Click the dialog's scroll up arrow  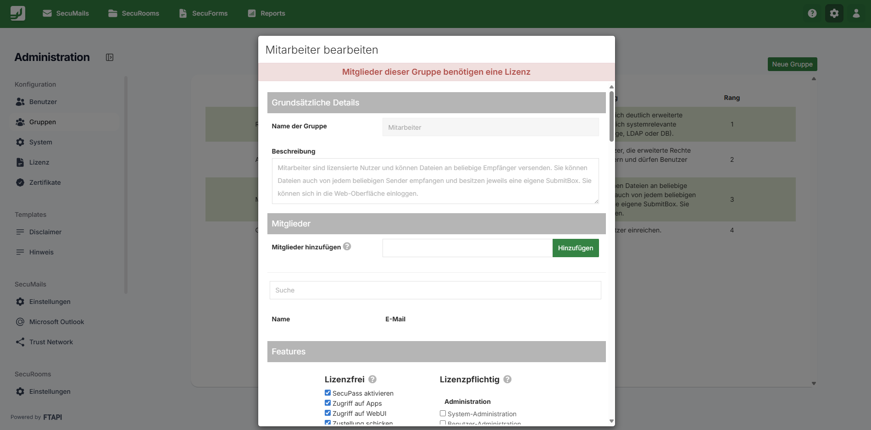pyautogui.click(x=611, y=87)
